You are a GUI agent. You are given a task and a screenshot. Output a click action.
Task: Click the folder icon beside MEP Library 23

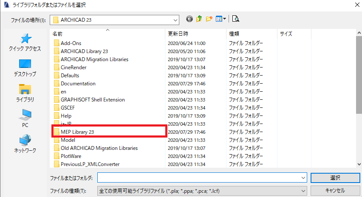[x=57, y=132]
